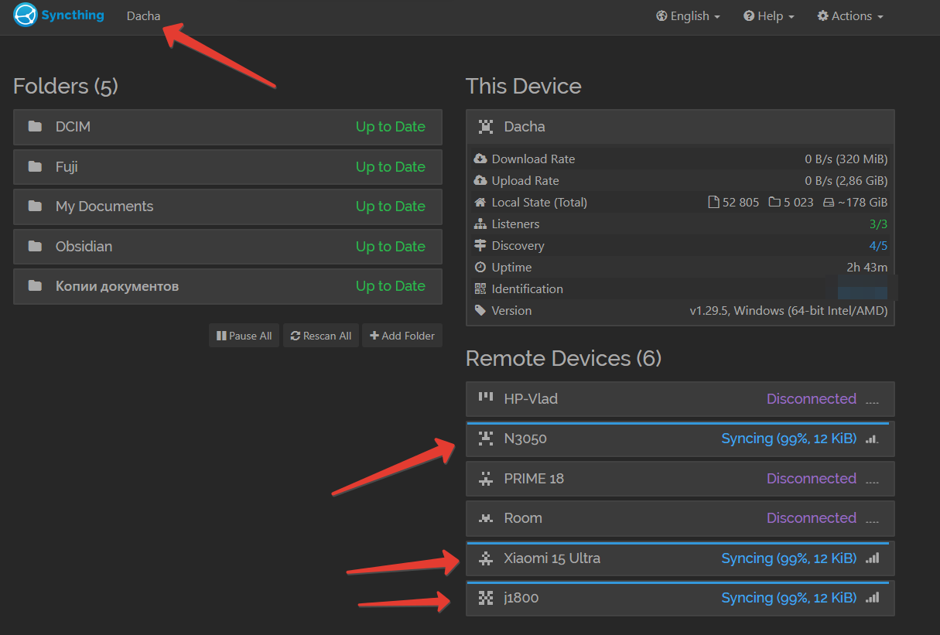Screen dimensions: 940x635
Task: Click the N3050 sync progress bar
Action: 679,423
